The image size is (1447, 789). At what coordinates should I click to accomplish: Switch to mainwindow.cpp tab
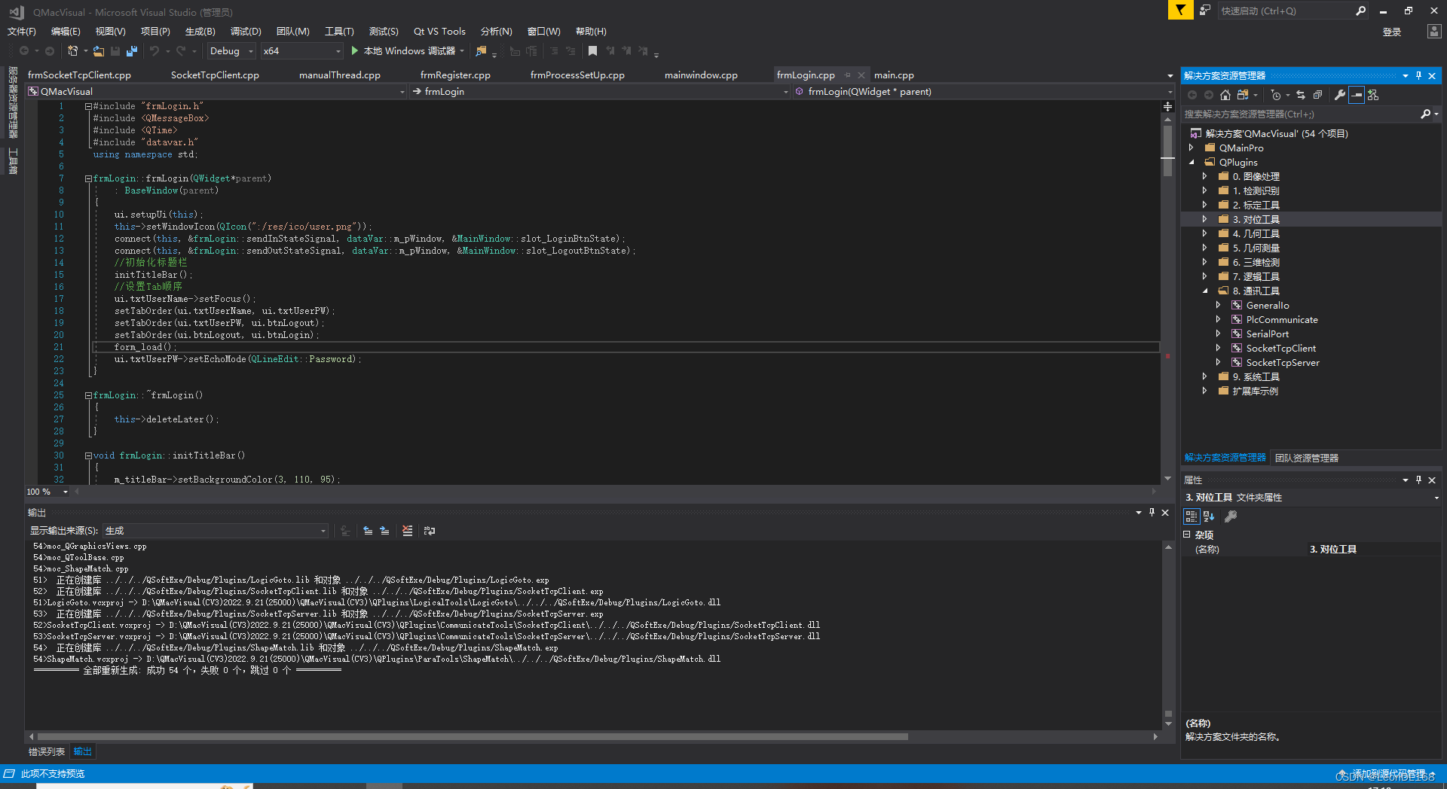coord(701,75)
